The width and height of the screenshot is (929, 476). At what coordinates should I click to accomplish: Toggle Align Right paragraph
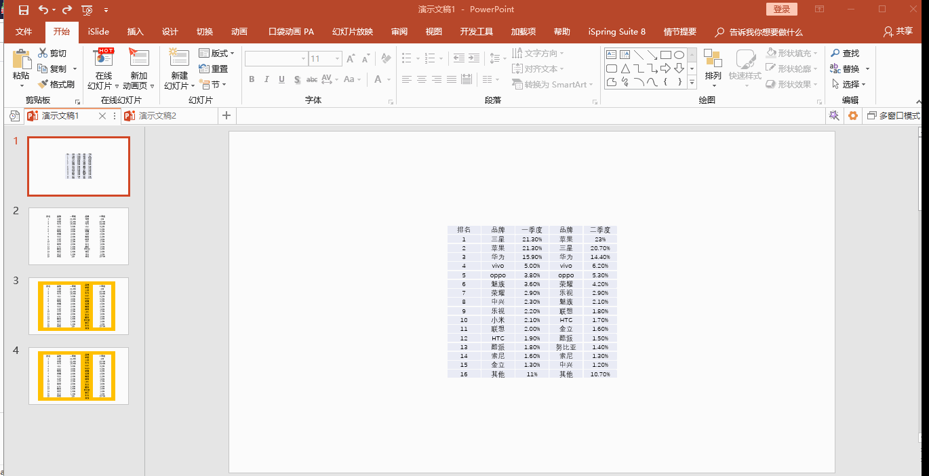coord(437,79)
